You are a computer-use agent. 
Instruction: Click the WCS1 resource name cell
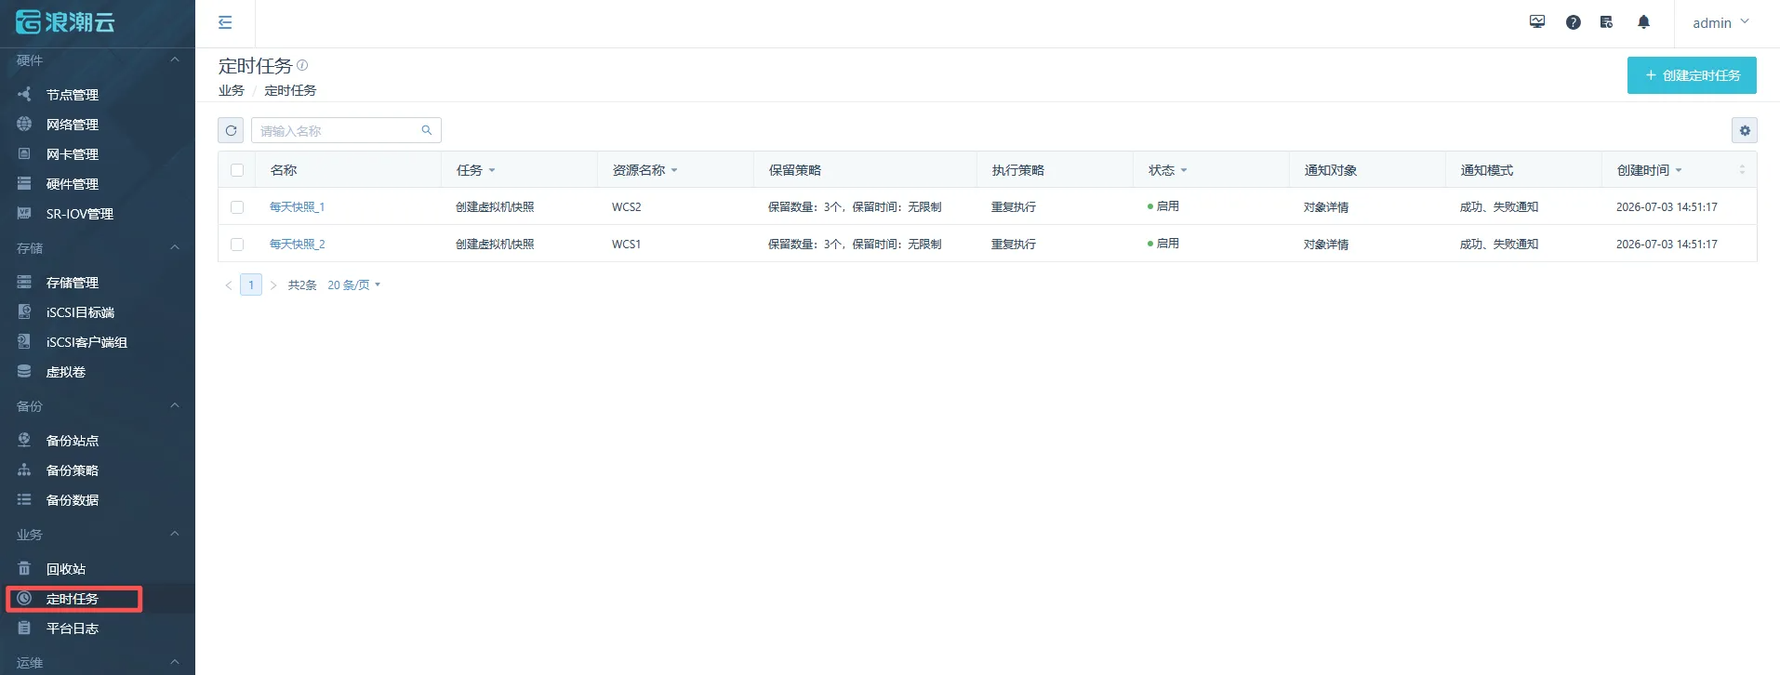(x=627, y=245)
